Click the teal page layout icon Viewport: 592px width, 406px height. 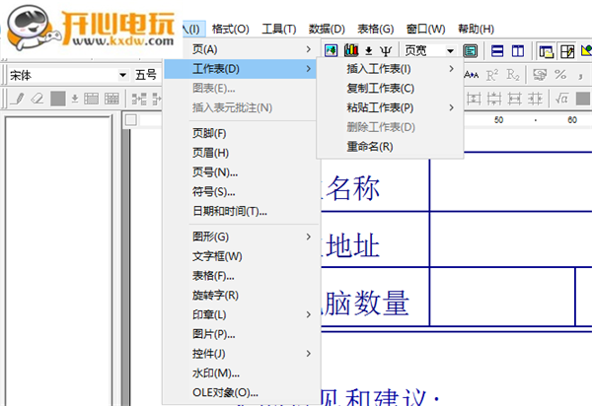pos(471,50)
